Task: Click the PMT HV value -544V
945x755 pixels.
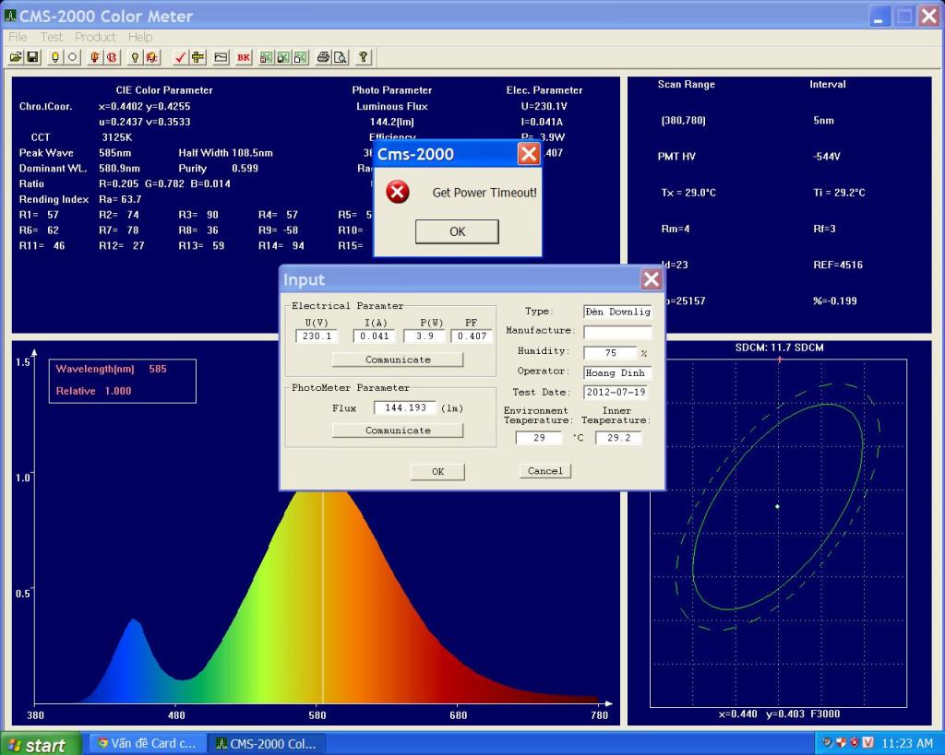Action: point(826,157)
